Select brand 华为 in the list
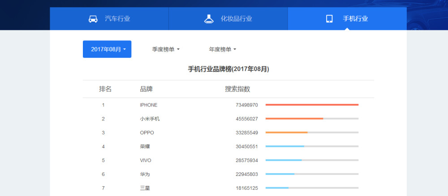Image resolution: width=448 pixels, height=196 pixels. (145, 174)
